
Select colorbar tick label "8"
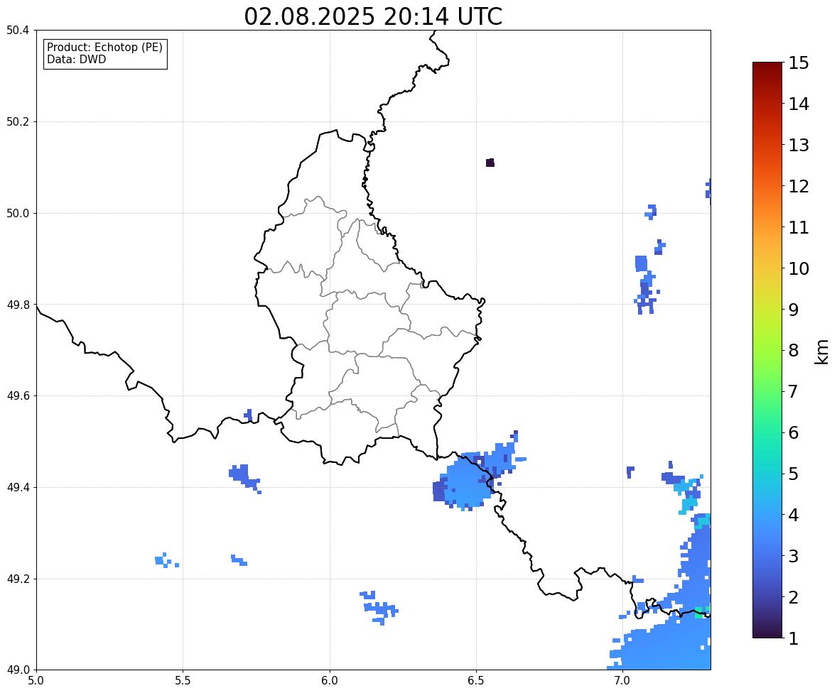coord(794,351)
